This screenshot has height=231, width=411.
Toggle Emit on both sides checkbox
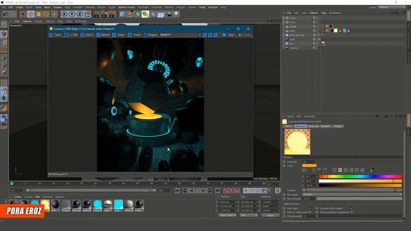[310, 212]
